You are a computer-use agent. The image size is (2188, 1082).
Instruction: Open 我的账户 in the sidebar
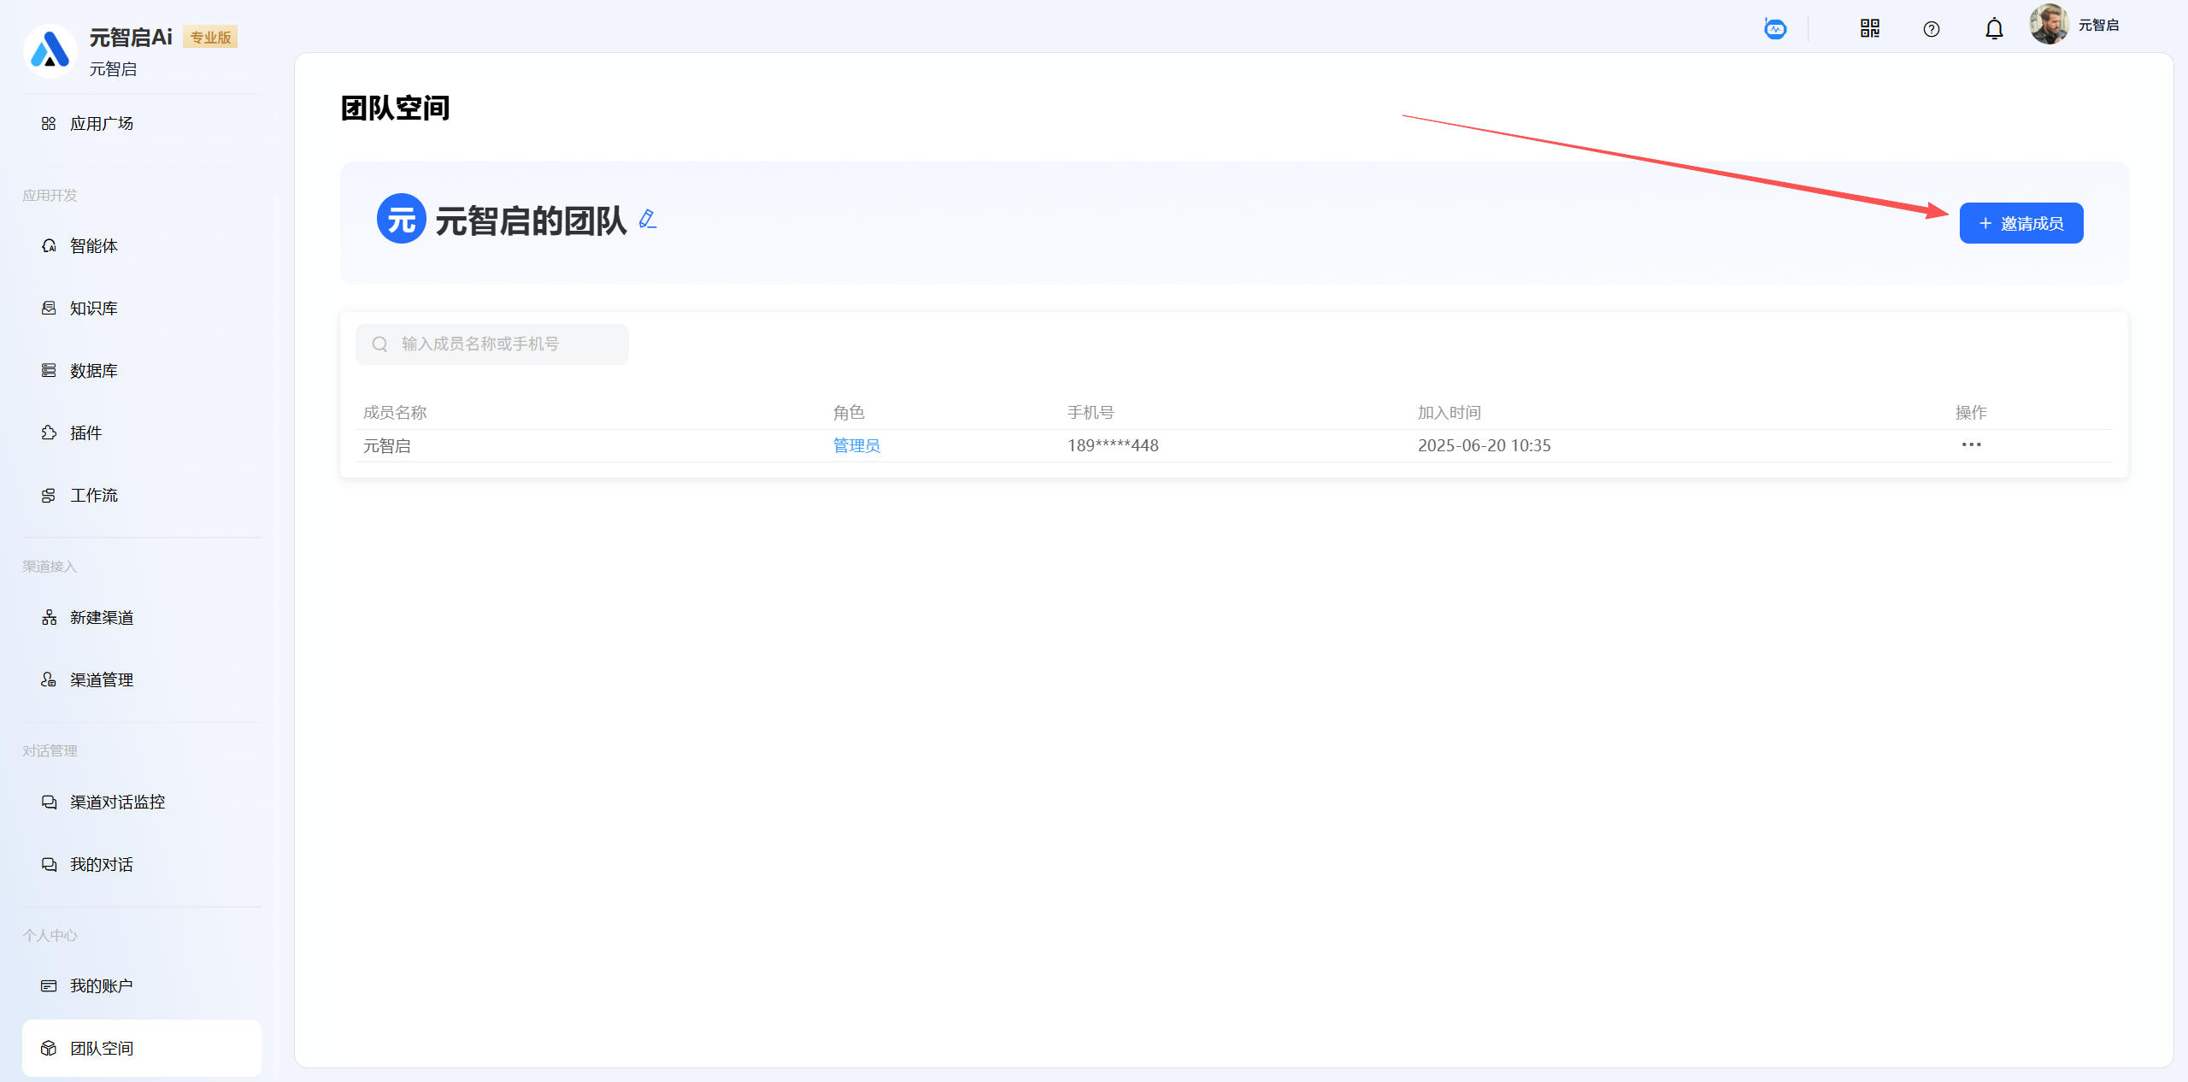tap(101, 986)
